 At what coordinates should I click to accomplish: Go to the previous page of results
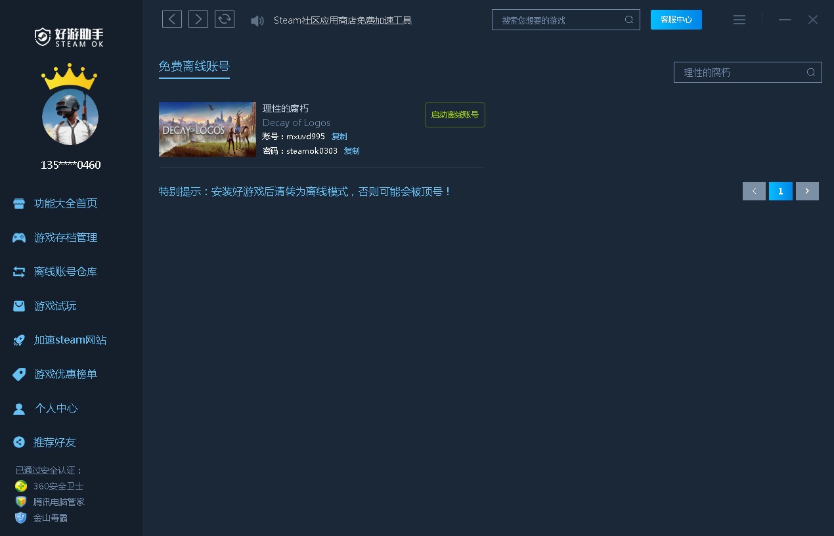(x=754, y=191)
